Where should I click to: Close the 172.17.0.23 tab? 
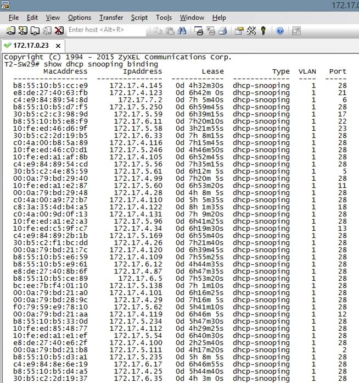pyautogui.click(x=58, y=45)
